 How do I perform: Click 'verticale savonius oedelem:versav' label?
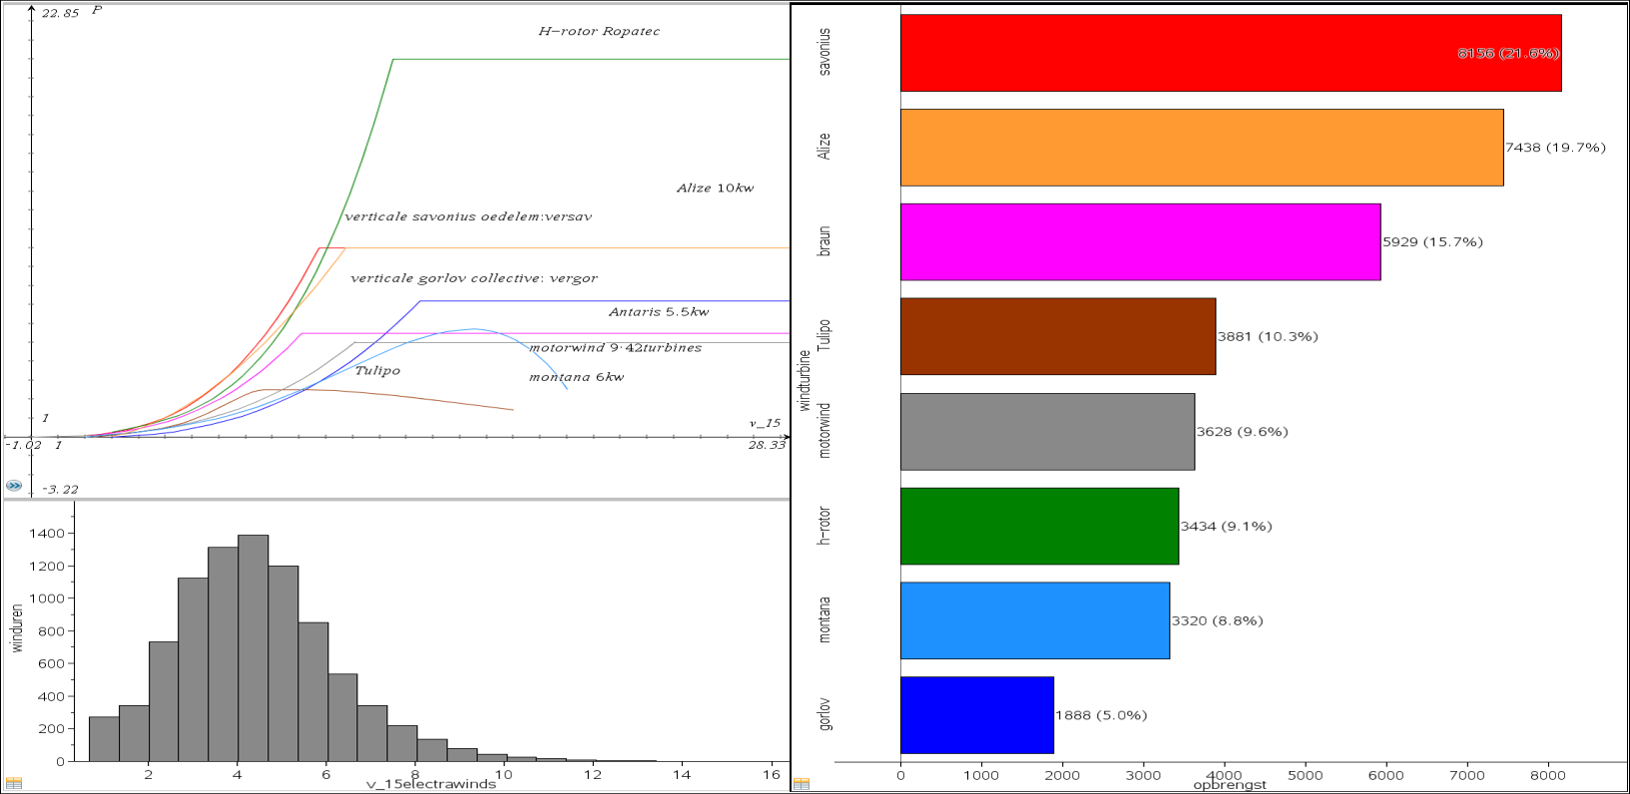(468, 216)
